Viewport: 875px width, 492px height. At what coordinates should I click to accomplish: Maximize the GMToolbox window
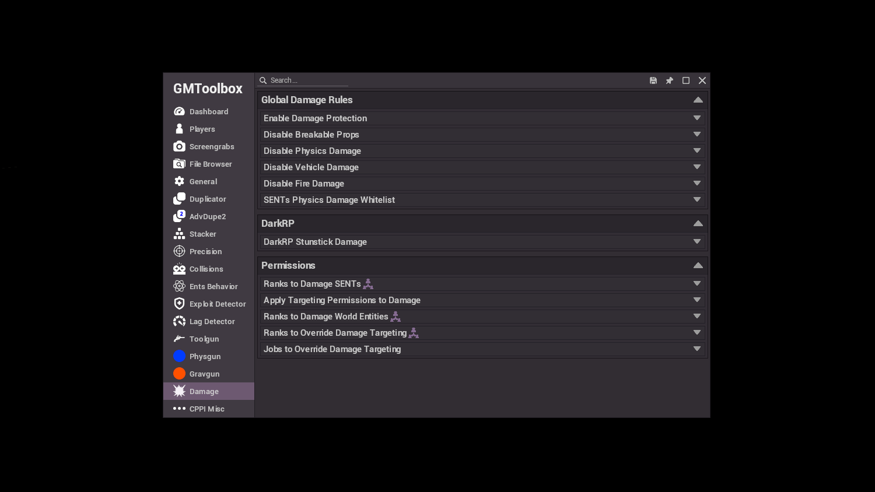pyautogui.click(x=686, y=80)
